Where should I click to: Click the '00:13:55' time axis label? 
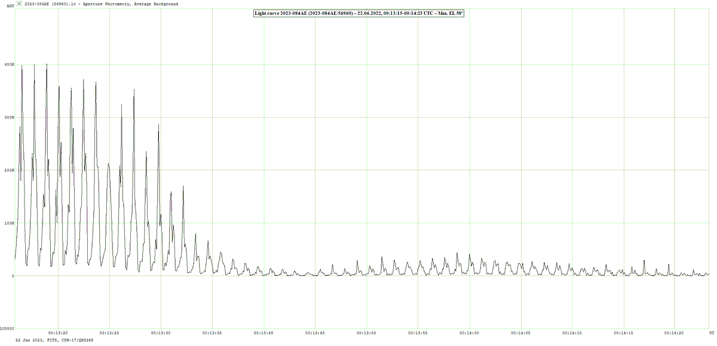pos(418,332)
